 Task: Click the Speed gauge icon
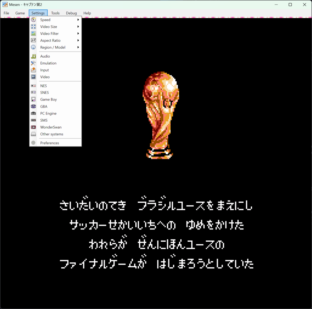34,20
